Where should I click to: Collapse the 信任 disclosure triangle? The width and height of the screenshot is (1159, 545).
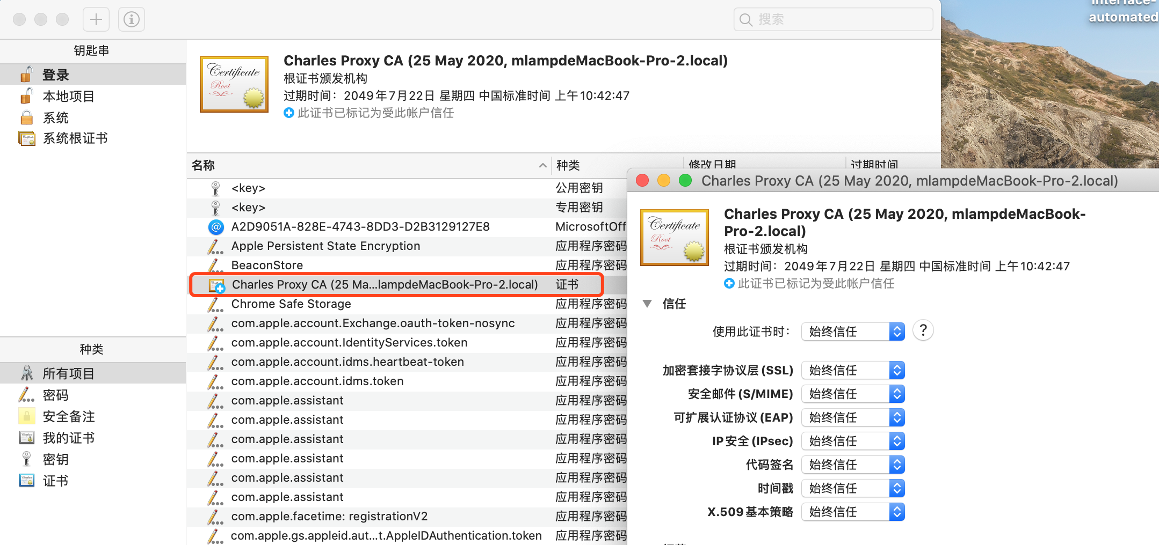647,304
